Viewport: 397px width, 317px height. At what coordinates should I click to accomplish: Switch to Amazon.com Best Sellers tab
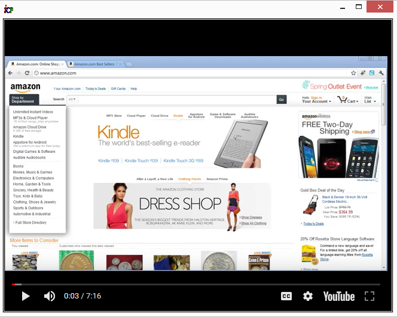[x=94, y=64]
